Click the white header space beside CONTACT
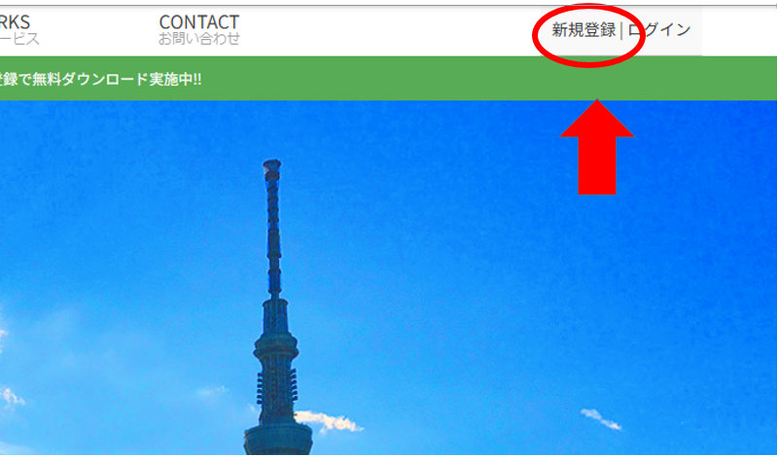The width and height of the screenshot is (777, 457). coord(386,30)
